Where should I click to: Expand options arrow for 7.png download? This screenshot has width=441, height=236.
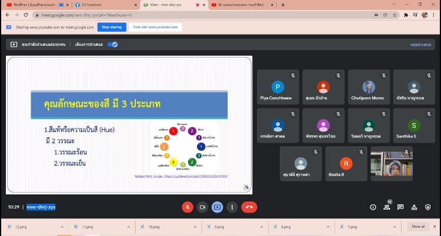pos(392,227)
